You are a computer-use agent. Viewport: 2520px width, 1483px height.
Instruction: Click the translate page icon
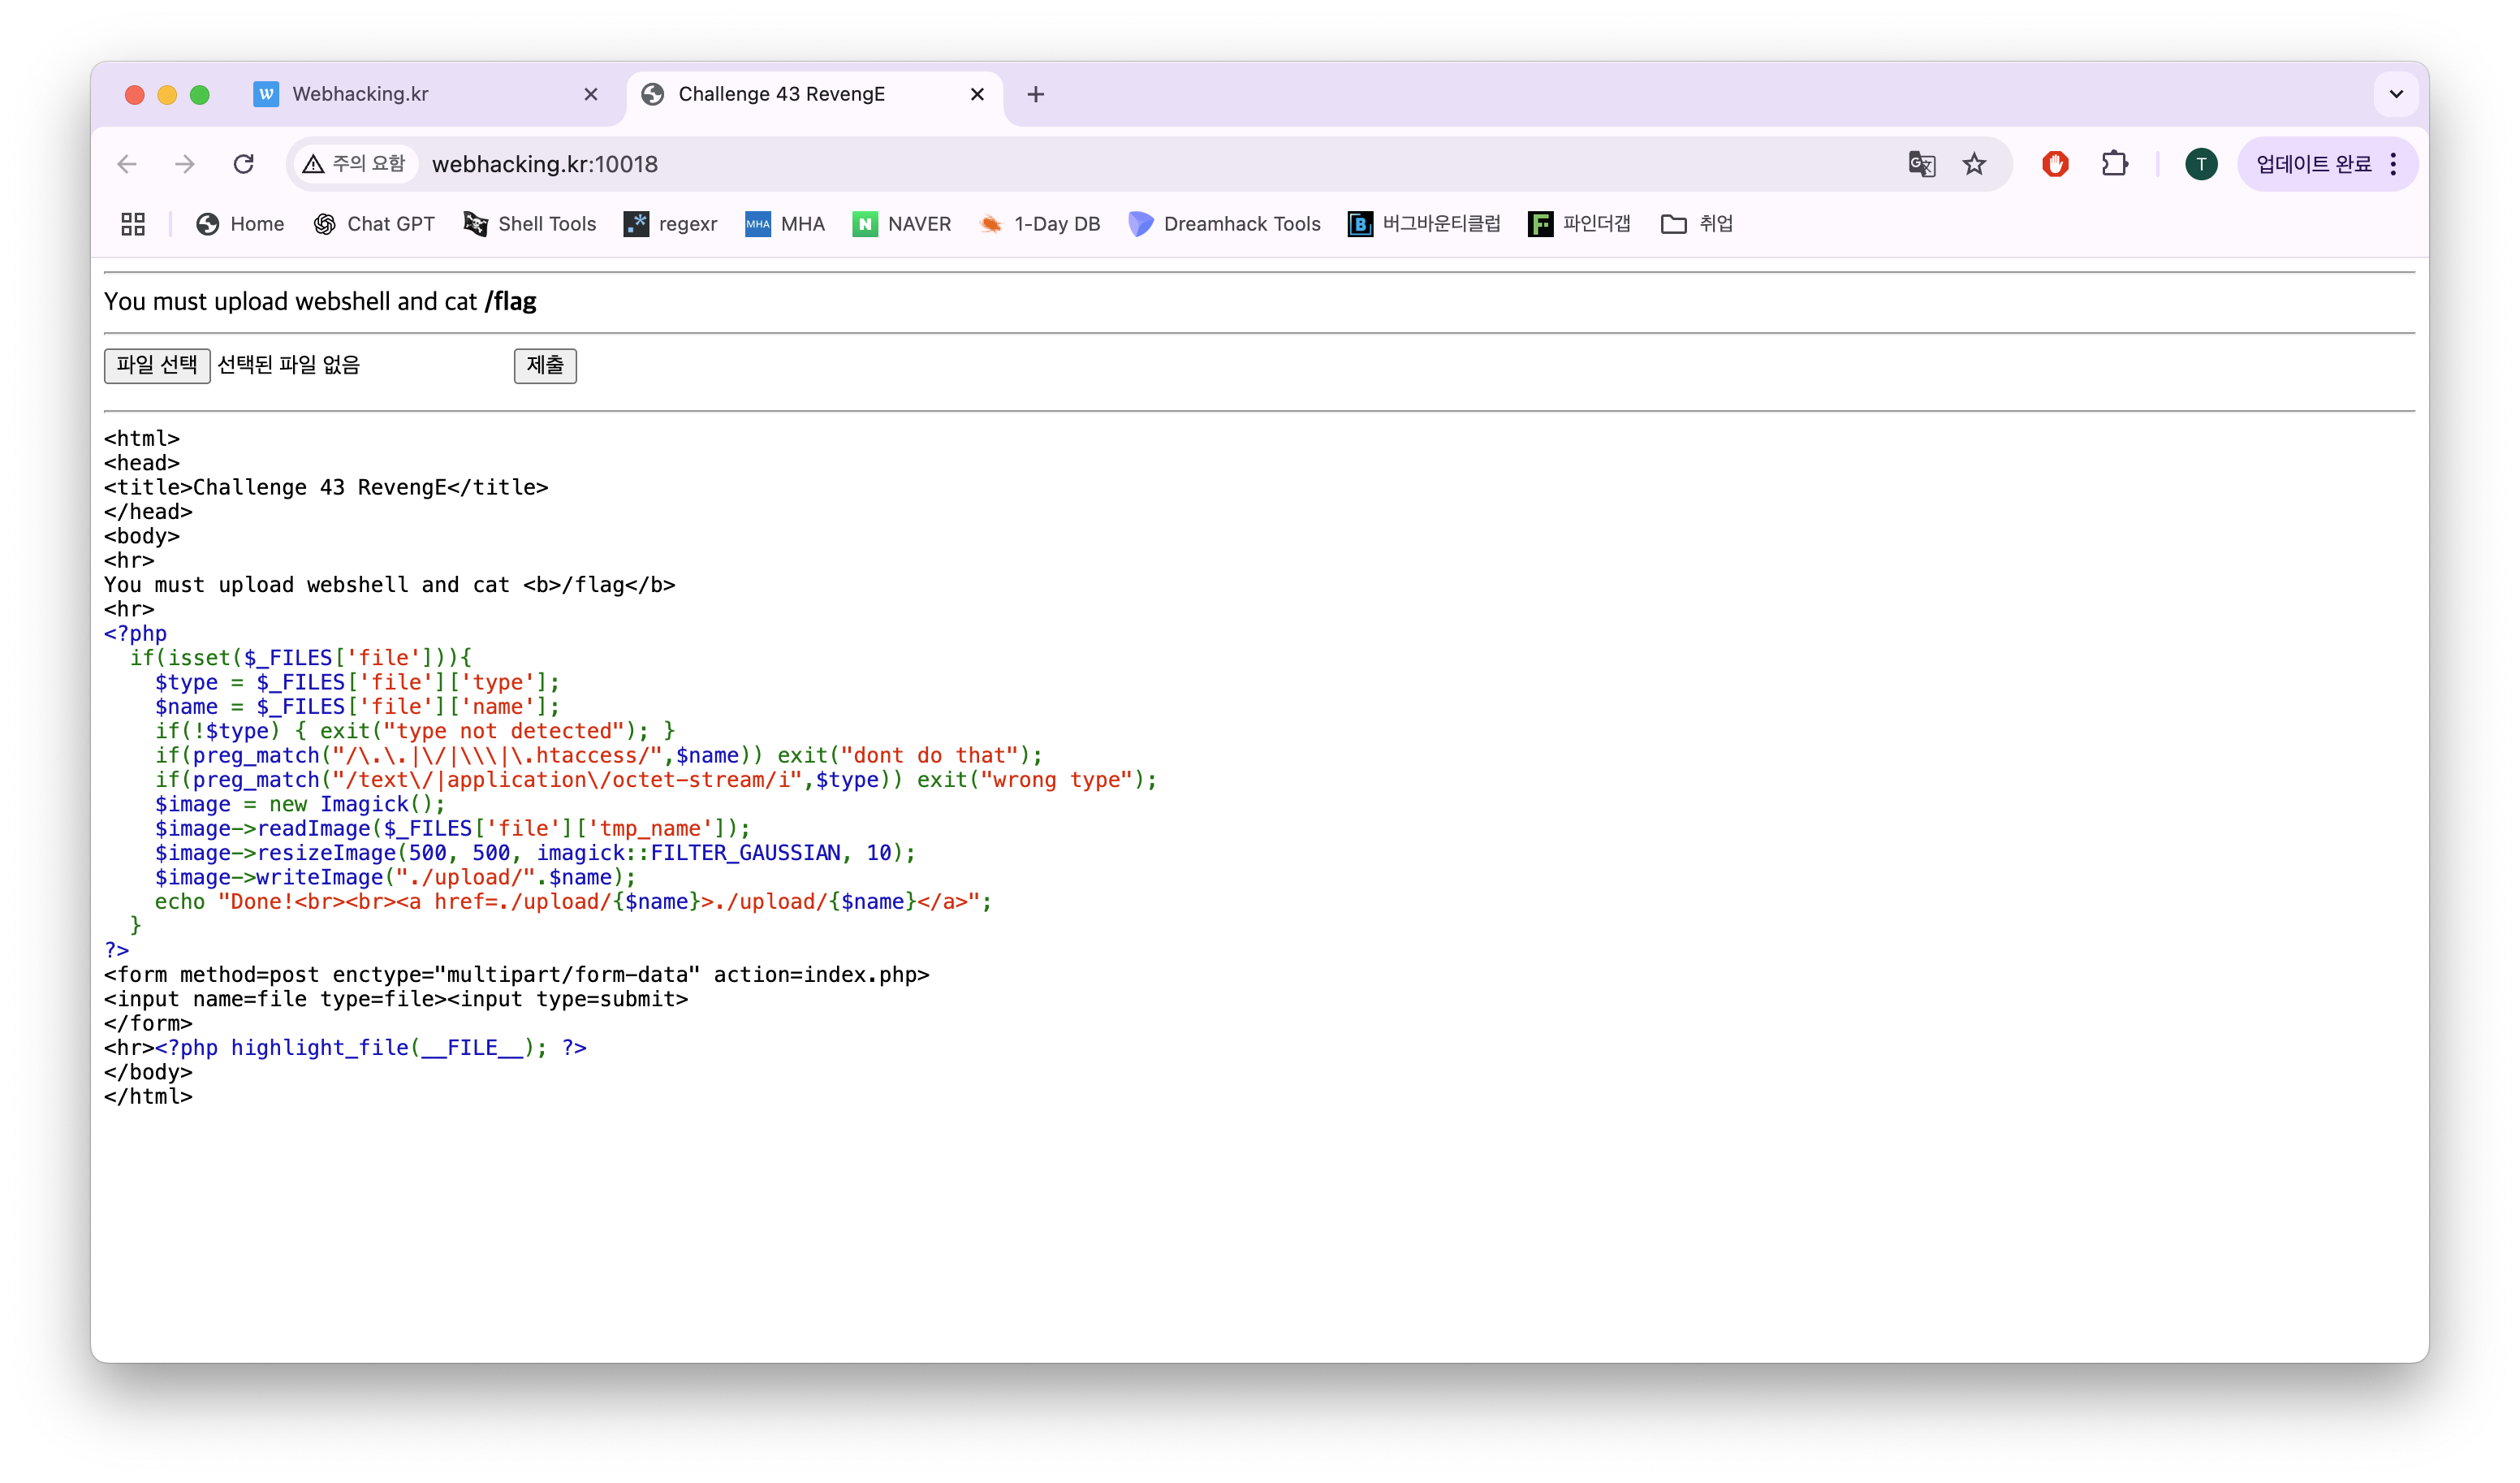1921,164
